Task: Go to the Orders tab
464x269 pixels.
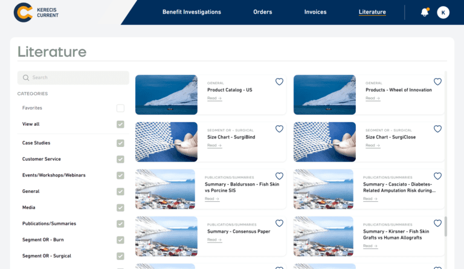Action: [262, 12]
